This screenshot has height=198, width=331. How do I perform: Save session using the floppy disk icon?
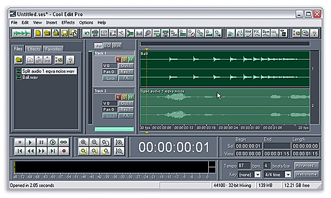(x=65, y=33)
